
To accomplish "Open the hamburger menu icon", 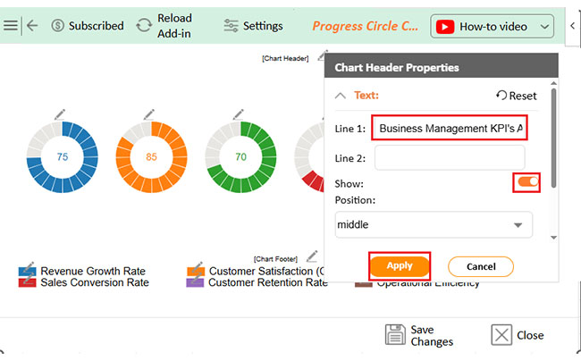I will click(x=11, y=26).
